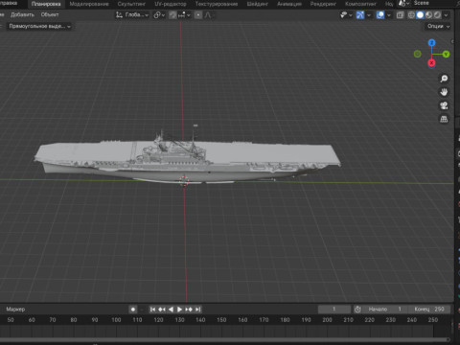This screenshot has width=460, height=345.
Task: Click the green Y axis gizmo handle
Action: coord(446,54)
